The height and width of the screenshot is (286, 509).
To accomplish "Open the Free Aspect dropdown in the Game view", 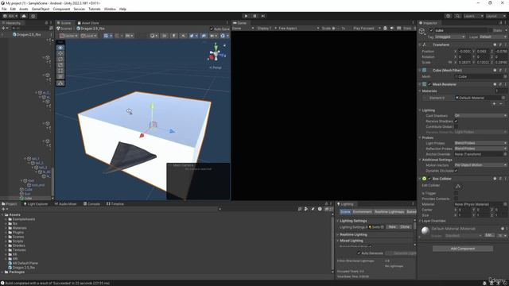I will click(299, 29).
